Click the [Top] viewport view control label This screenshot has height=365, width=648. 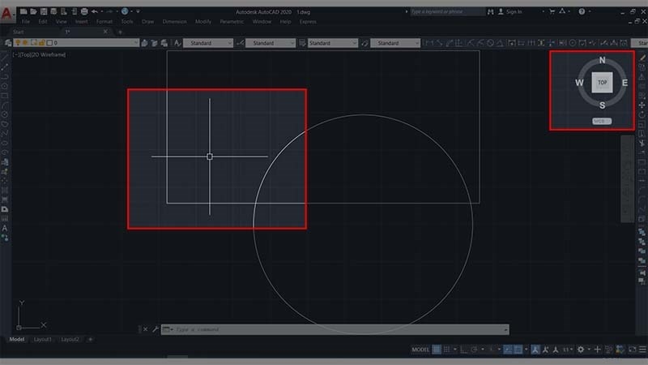point(26,54)
